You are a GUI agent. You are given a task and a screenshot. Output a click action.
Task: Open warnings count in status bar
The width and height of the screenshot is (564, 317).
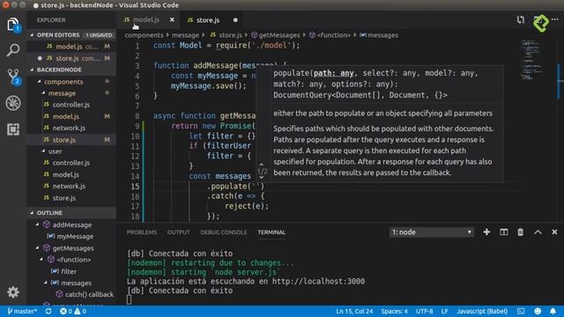pyautogui.click(x=80, y=311)
